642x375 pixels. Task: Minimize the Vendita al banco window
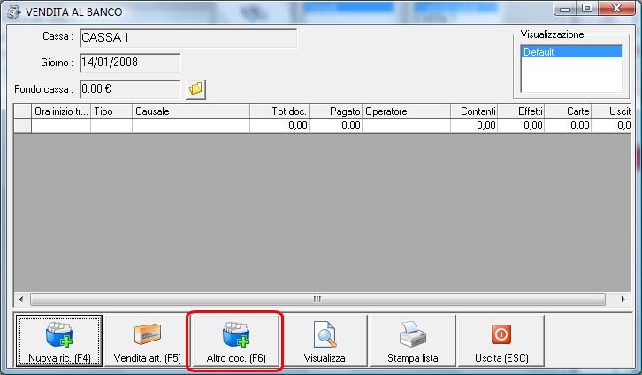tap(565, 9)
